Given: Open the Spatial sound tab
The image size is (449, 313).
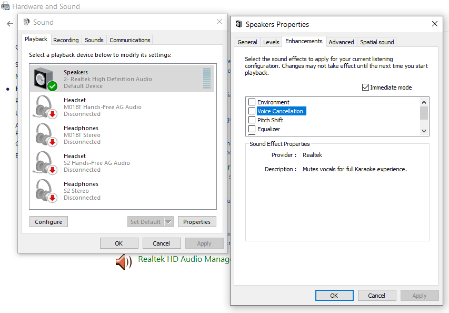Looking at the screenshot, I should 377,42.
